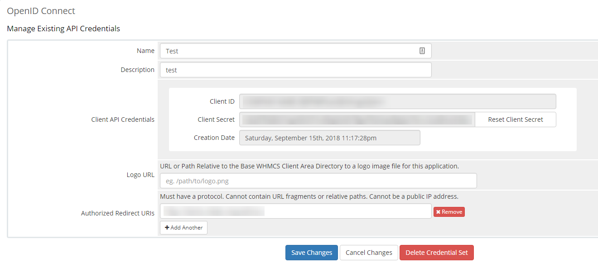Save Changes to the credentials
The image size is (598, 268).
(312, 253)
